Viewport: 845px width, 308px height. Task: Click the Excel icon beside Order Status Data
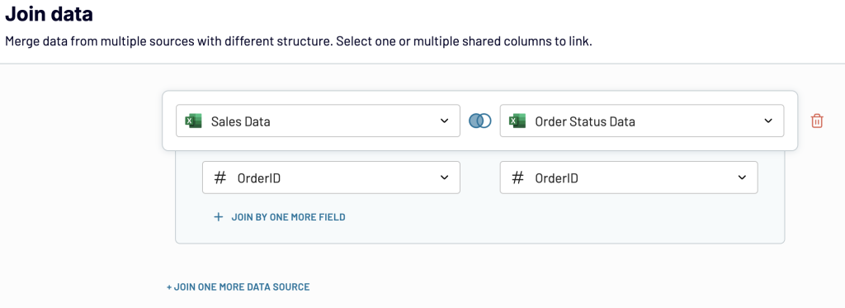[517, 121]
